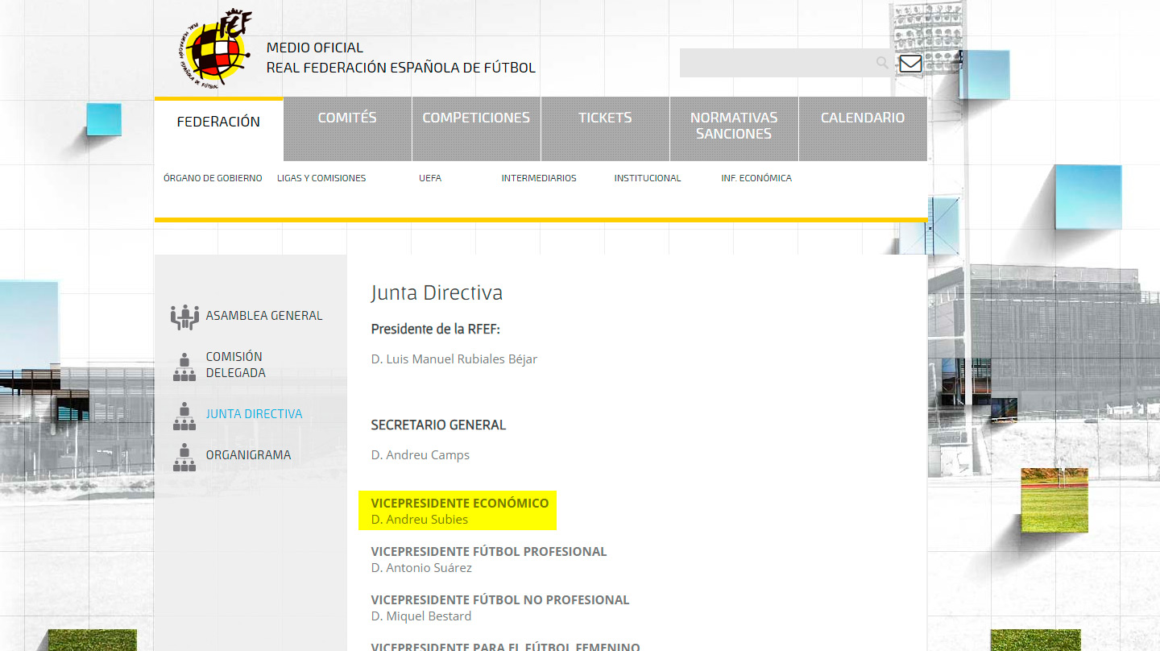Click the name D. Andreu Subies
Screen dimensions: 1160x651
420,520
